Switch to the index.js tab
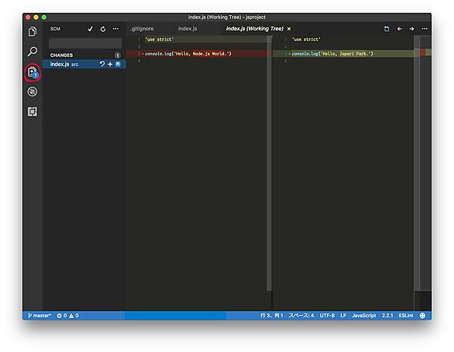454x352 pixels. coord(187,29)
